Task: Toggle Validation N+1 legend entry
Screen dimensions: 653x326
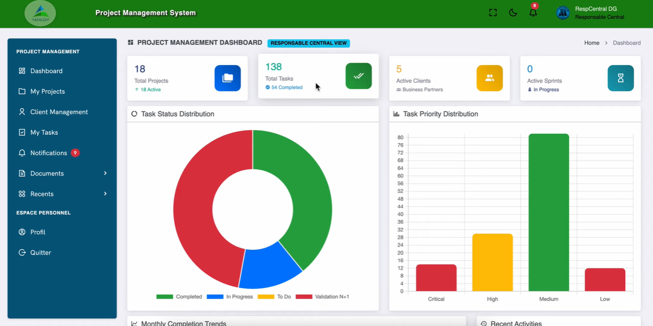Action: (x=323, y=297)
